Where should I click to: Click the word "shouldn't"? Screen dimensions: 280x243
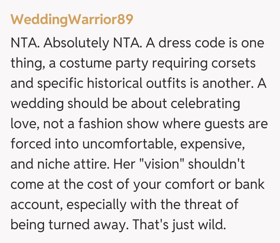[216, 165]
